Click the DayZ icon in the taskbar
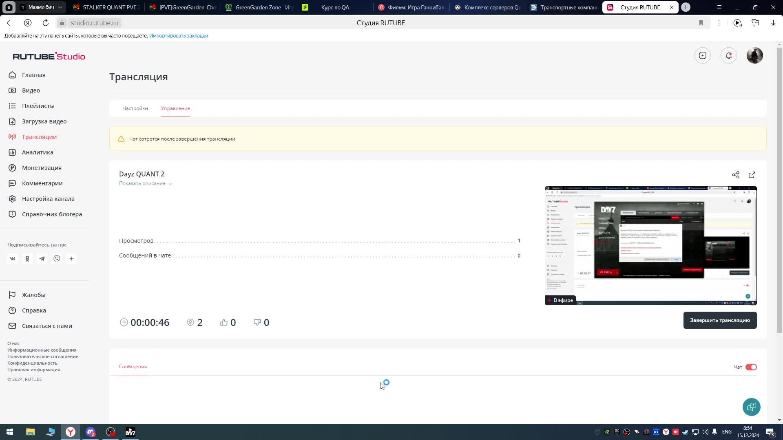 click(130, 432)
